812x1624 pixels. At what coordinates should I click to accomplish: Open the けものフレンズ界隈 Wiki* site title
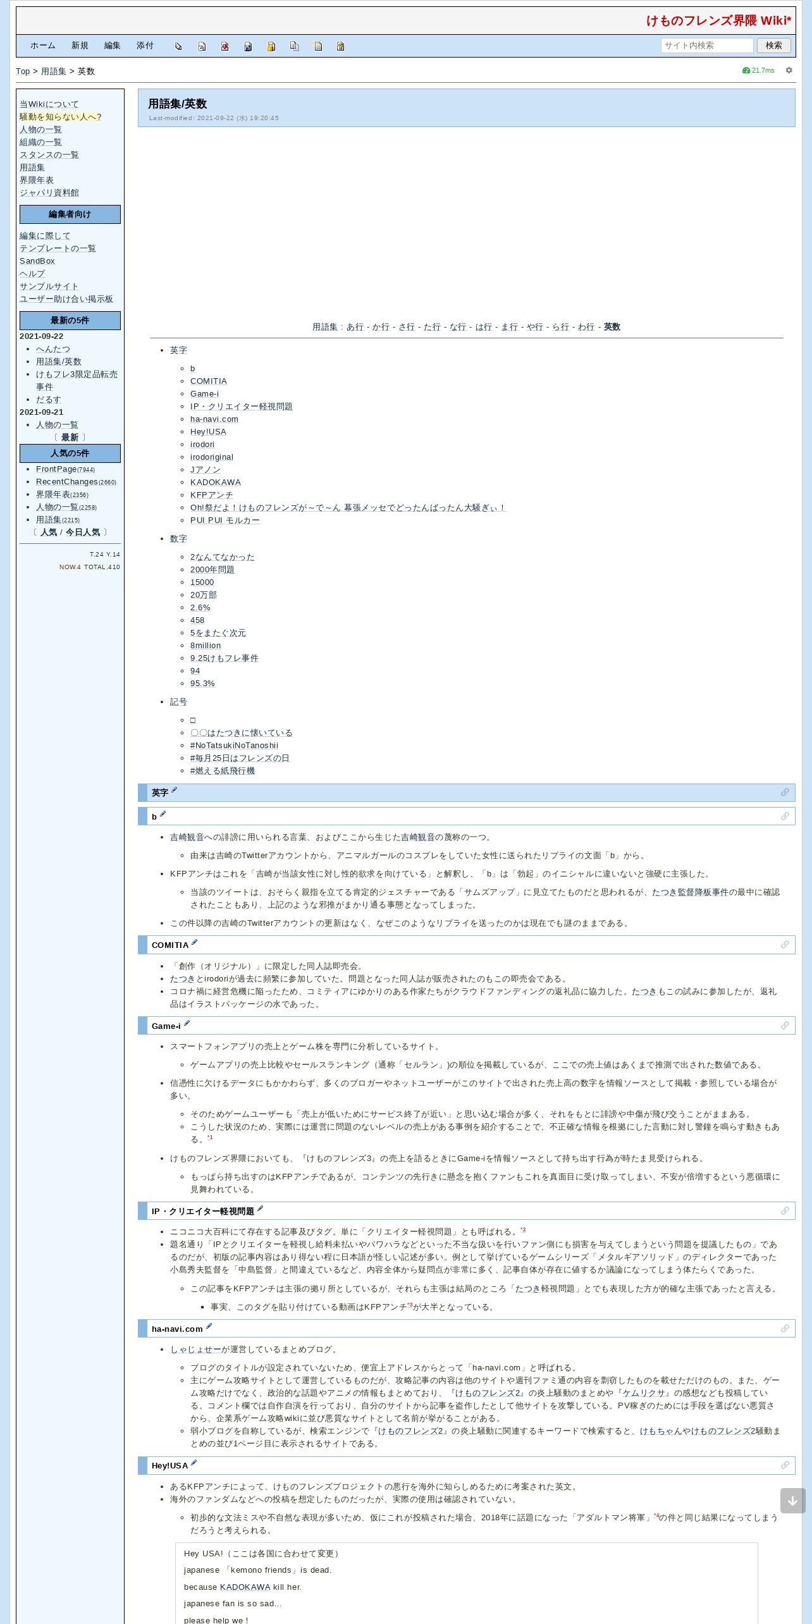pos(718,21)
